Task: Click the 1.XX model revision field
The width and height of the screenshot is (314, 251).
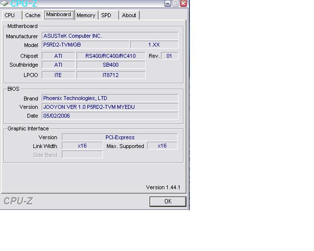Action: (x=154, y=45)
